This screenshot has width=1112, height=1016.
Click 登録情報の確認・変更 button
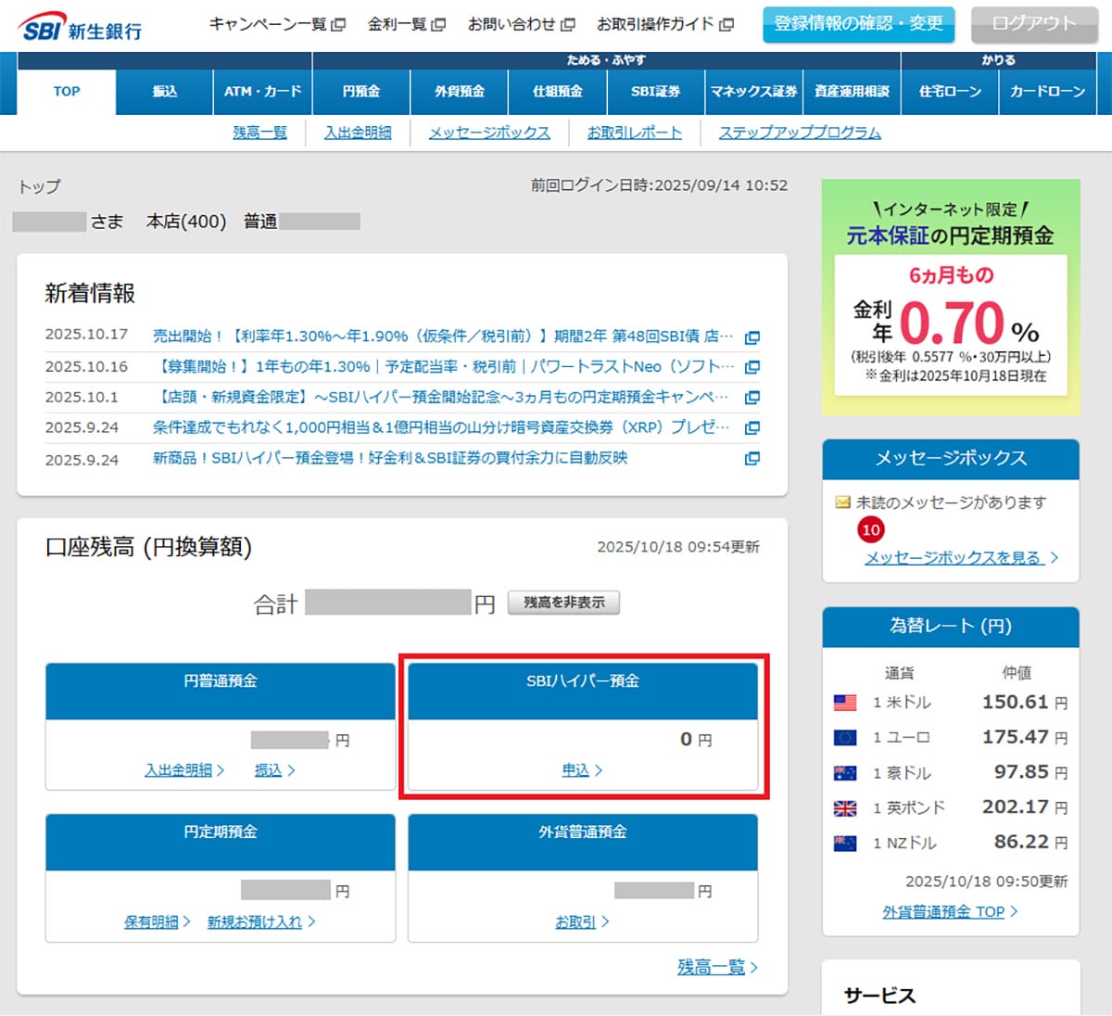858,24
